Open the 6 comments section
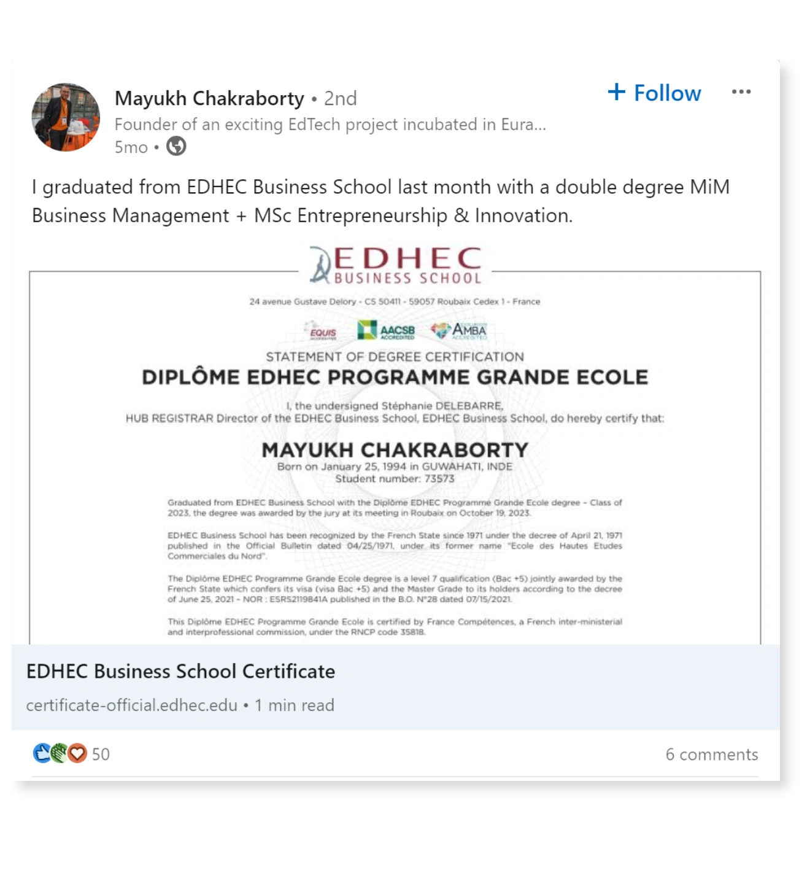Viewport: 802px width, 884px height. coord(712,754)
